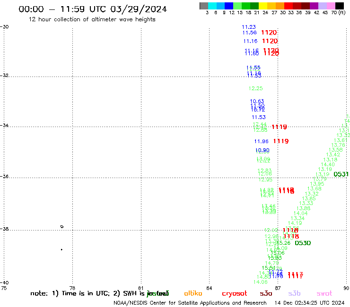Click the wave height value 13.88
Screen dimensions: 350x307
point(303,208)
